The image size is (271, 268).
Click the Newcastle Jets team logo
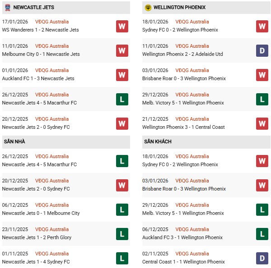7,8
